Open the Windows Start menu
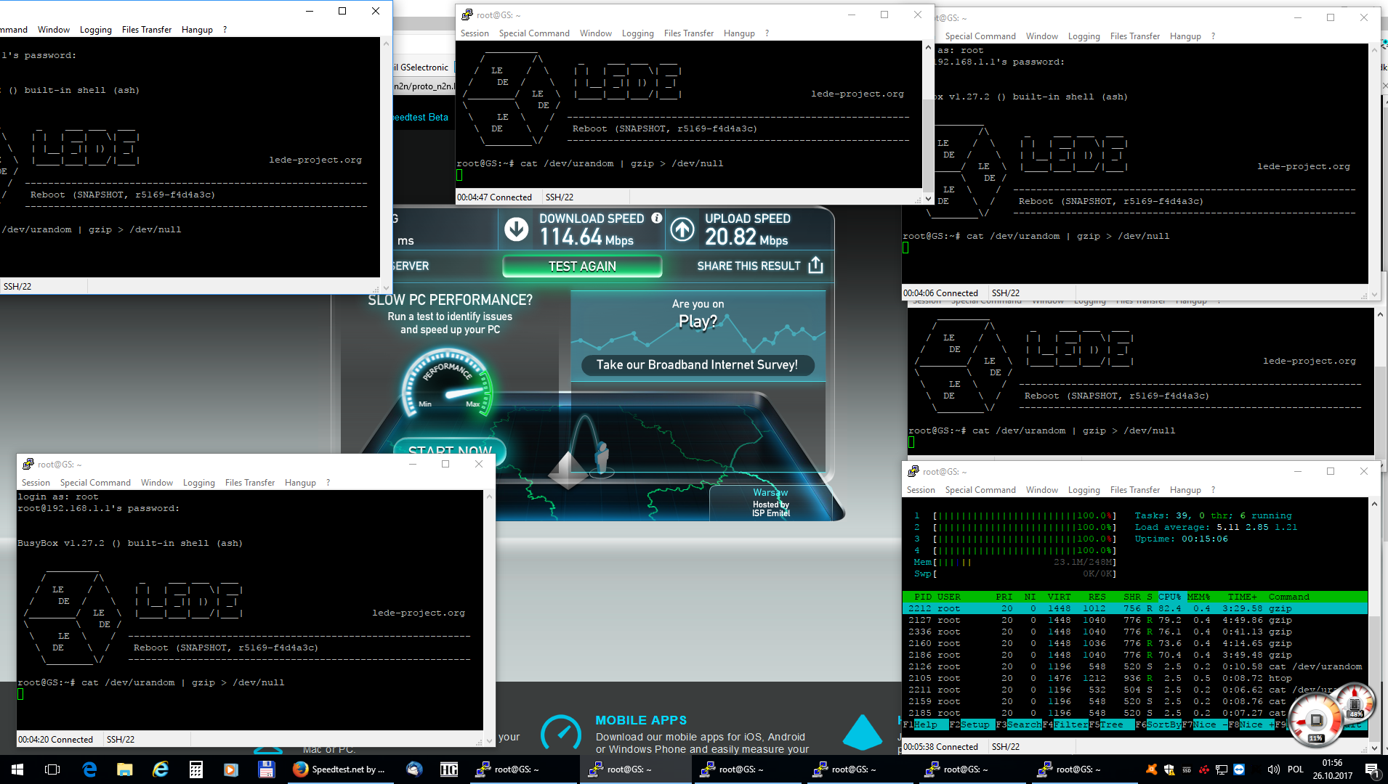Image resolution: width=1388 pixels, height=784 pixels. pos(17,769)
